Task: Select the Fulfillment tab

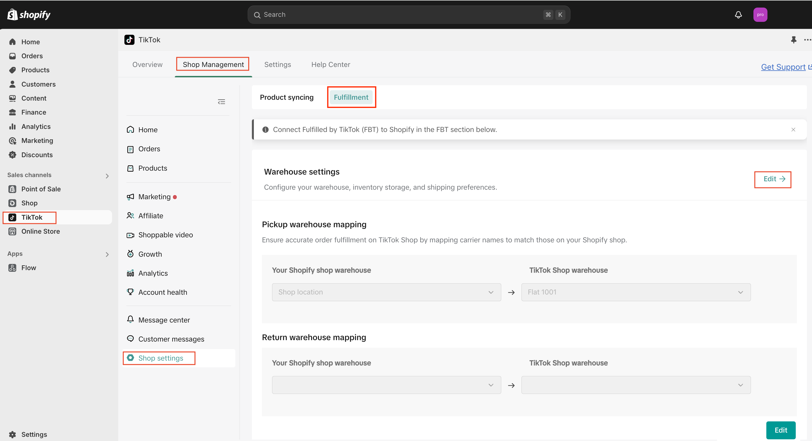Action: (351, 98)
